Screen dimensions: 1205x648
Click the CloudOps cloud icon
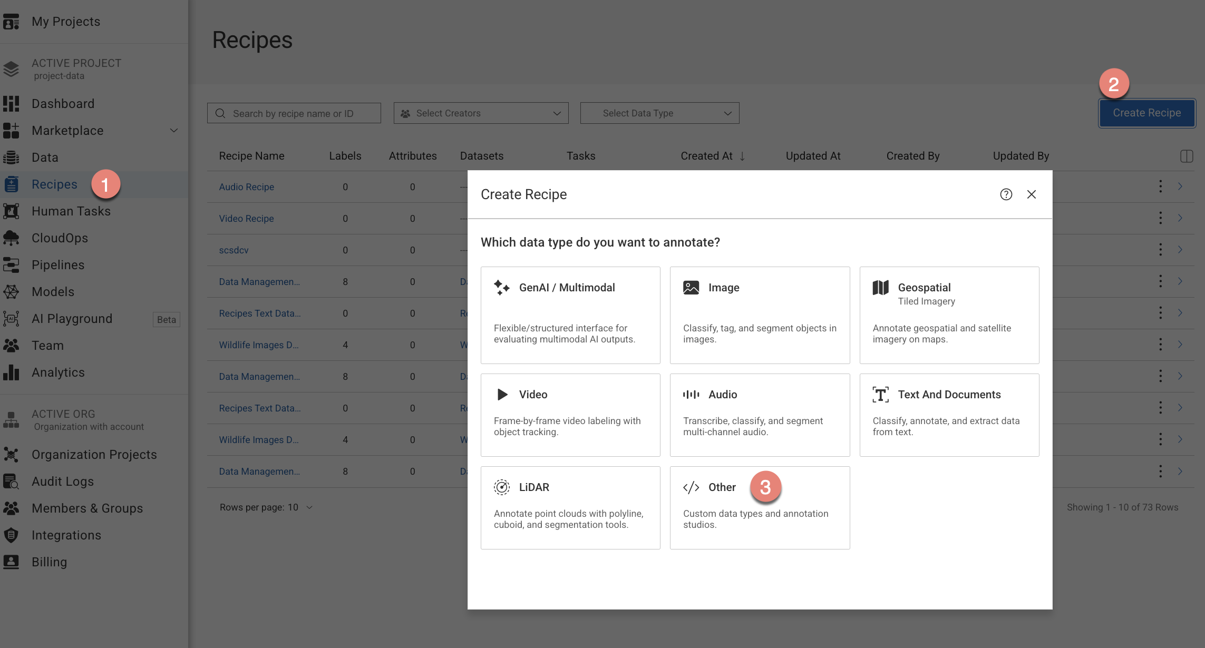click(11, 238)
